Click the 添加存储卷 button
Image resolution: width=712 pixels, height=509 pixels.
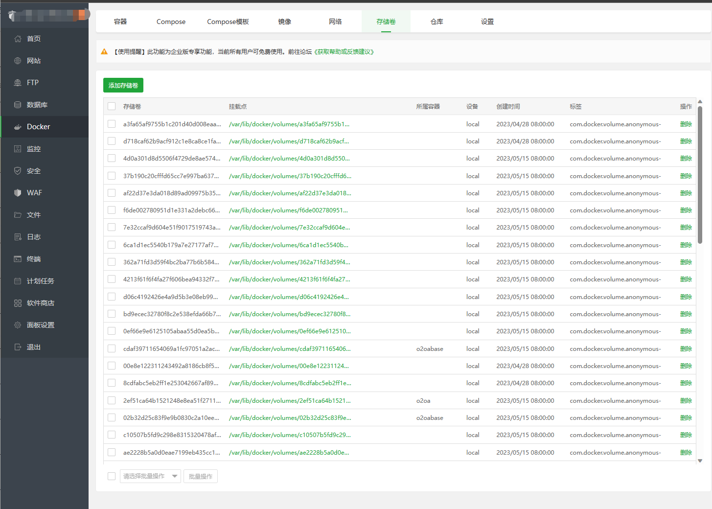[x=123, y=85]
